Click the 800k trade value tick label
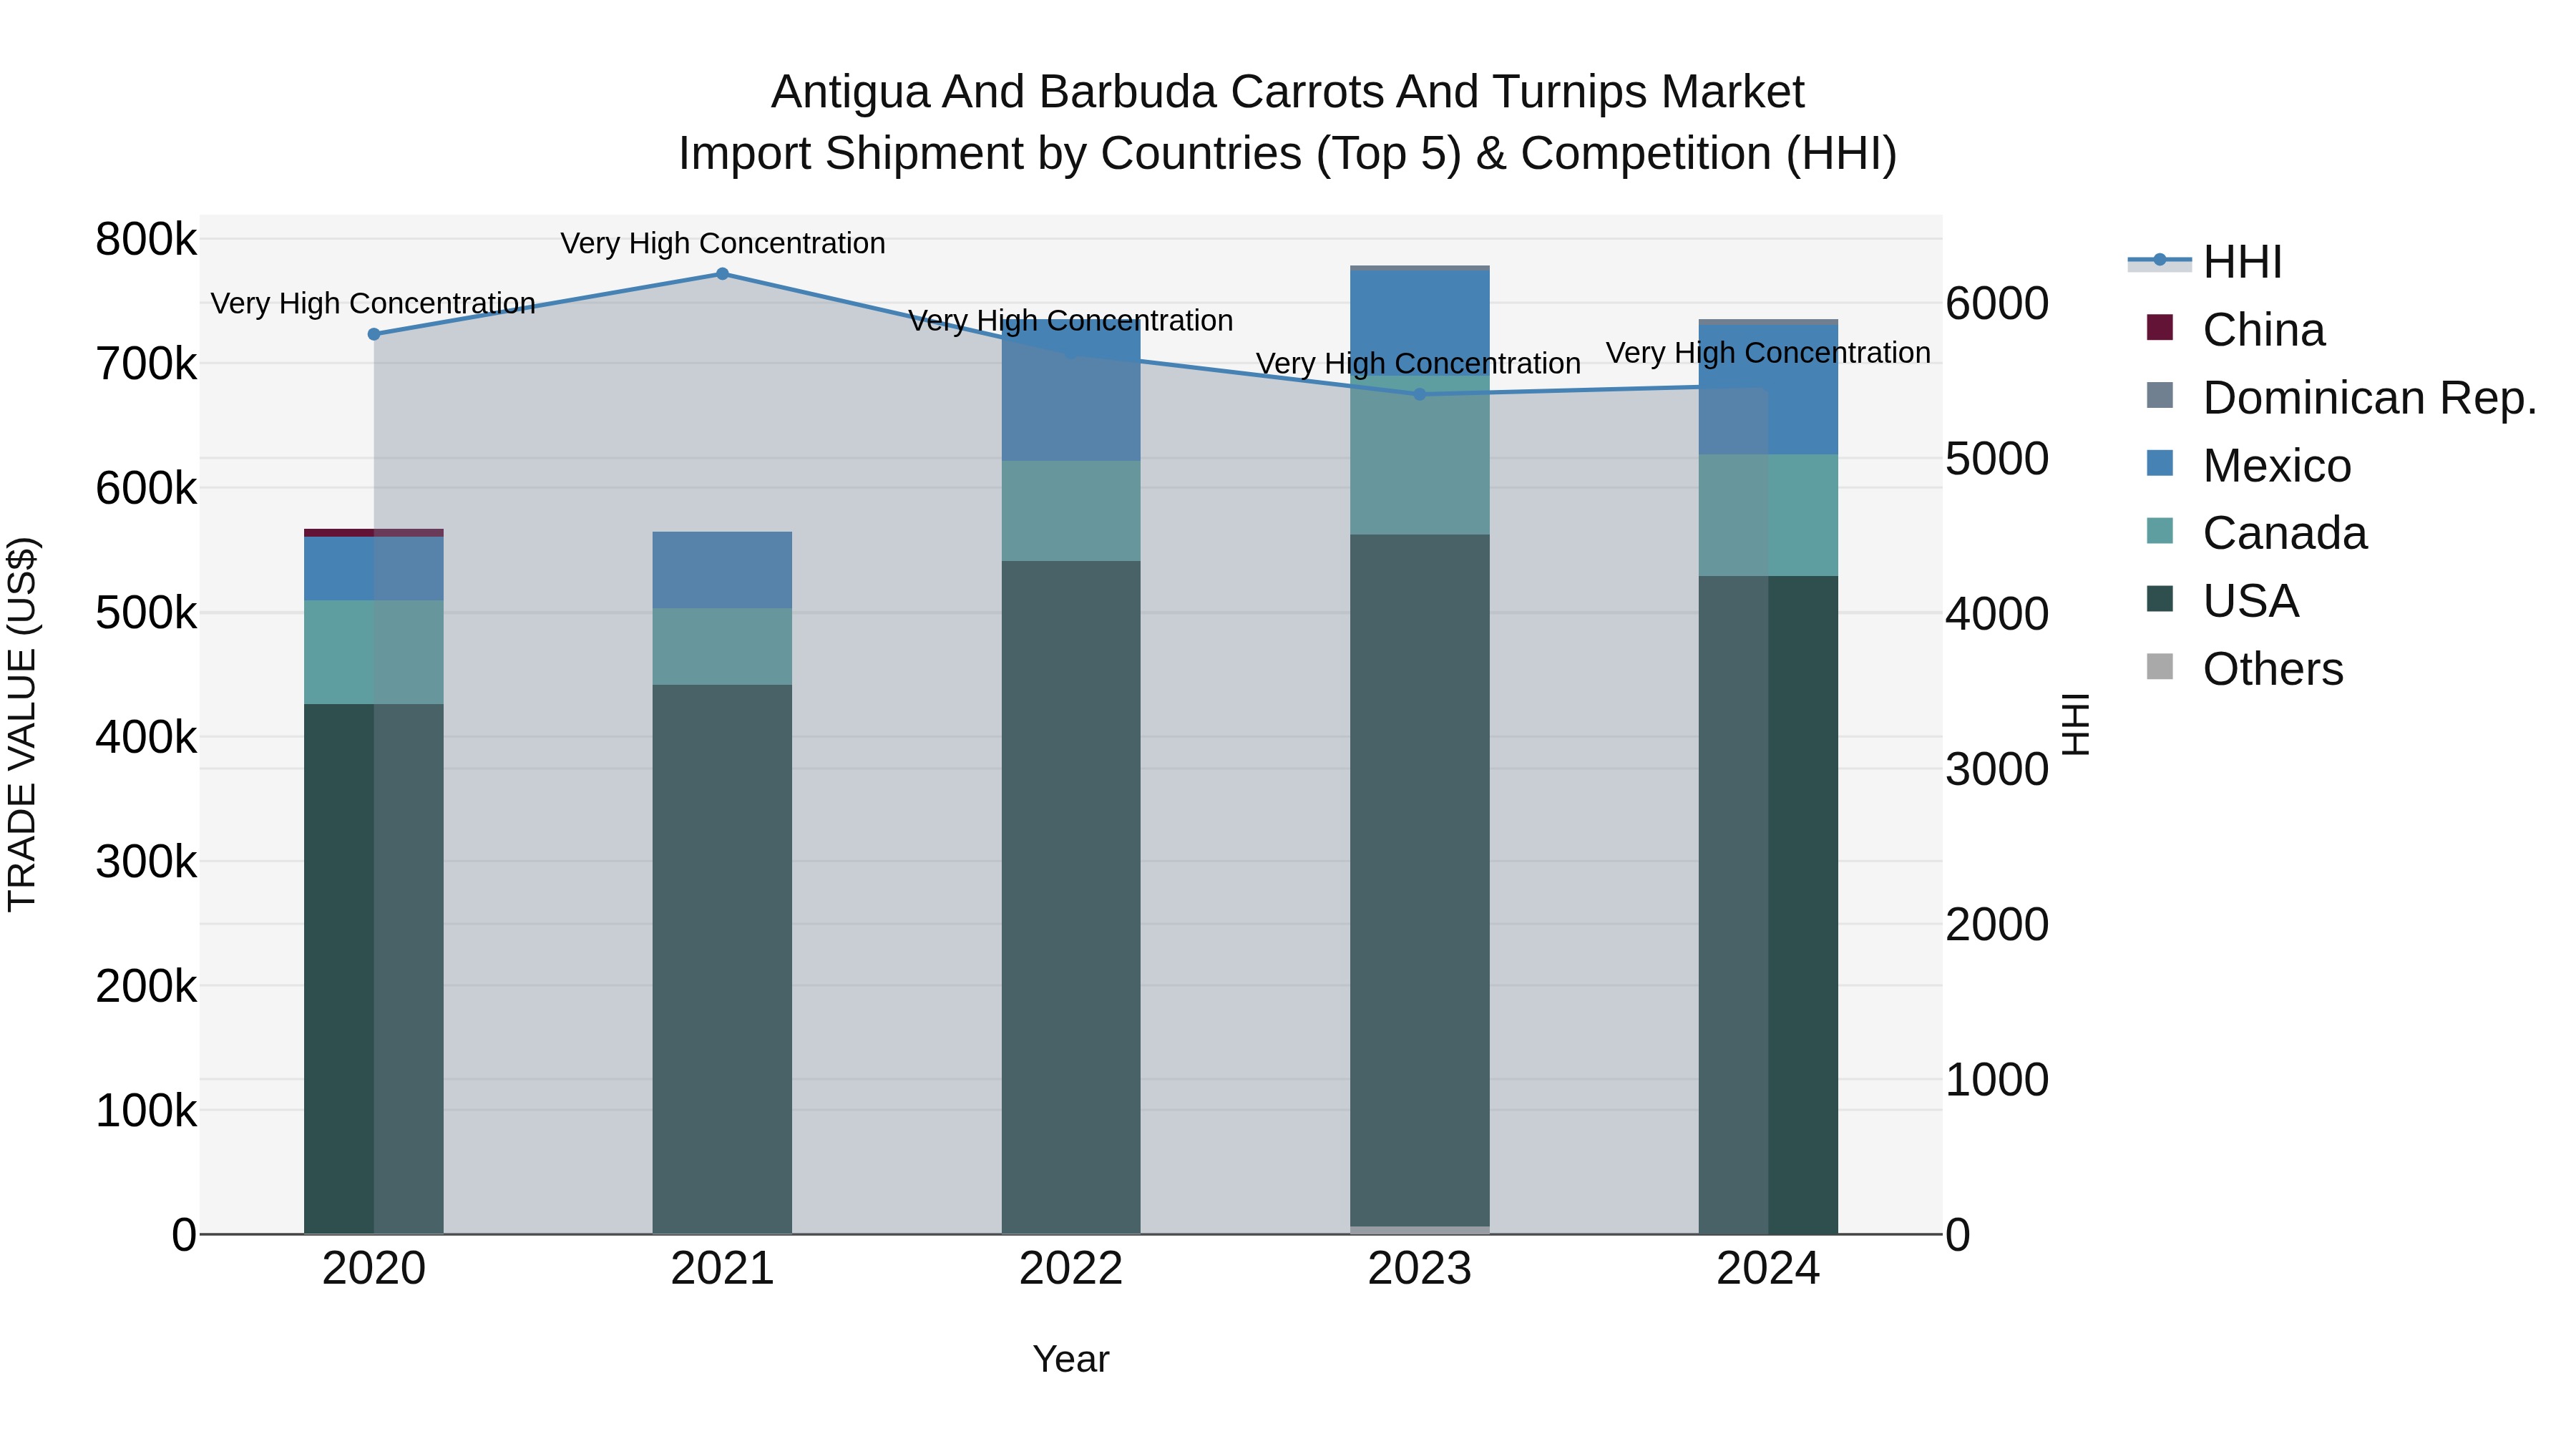This screenshot has width=2576, height=1449. 146,240
